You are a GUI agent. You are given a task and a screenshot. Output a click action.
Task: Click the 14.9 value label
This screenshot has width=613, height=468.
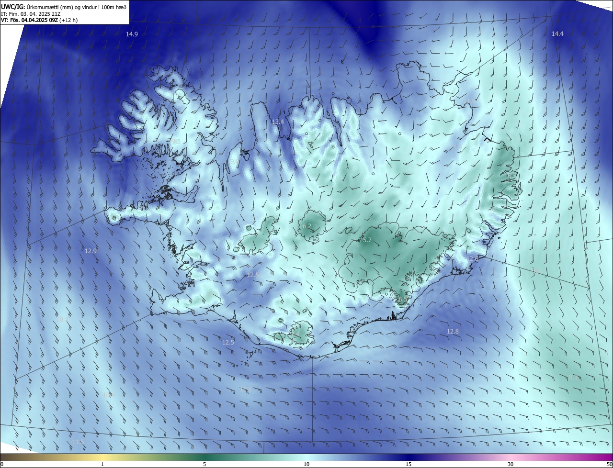pyautogui.click(x=132, y=34)
